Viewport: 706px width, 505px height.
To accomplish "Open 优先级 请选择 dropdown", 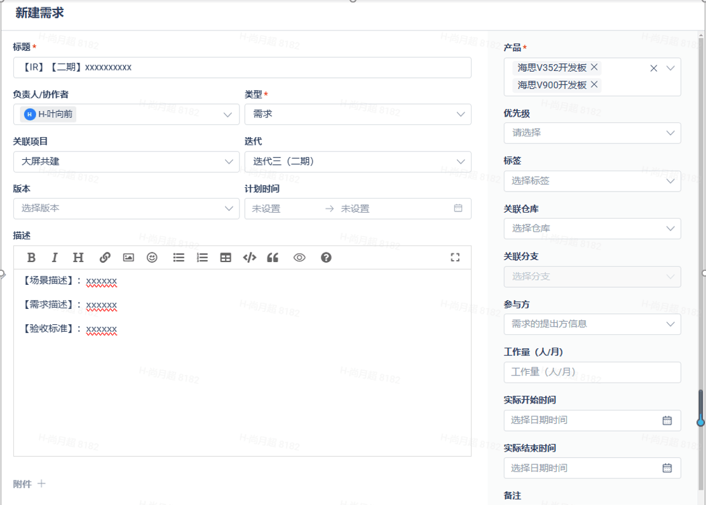I will point(592,133).
